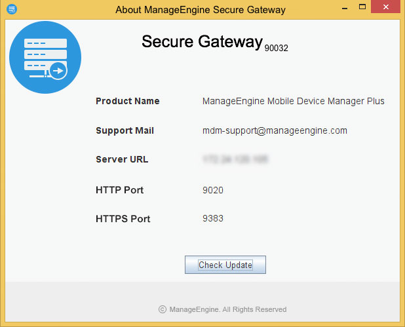The height and width of the screenshot is (327, 405).
Task: Click the ManageEngine All Rights Reserved text
Action: tap(228, 309)
